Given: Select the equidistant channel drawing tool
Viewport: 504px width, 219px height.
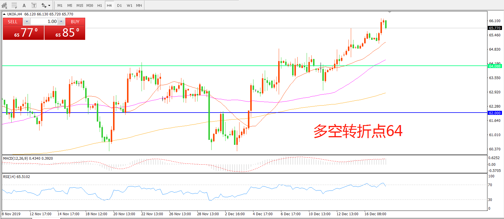Looking at the screenshot, I should [4, 5].
